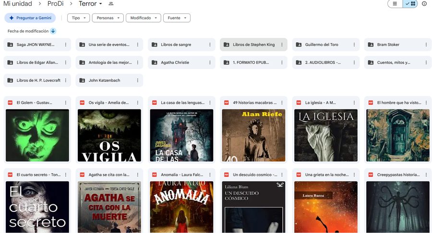432x233 pixels.
Task: Reverse sort direction arrow next to Fecha de modificación
Action: [x=53, y=31]
